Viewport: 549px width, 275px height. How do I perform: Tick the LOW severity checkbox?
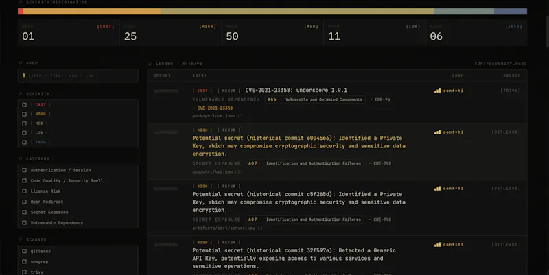pyautogui.click(x=24, y=133)
